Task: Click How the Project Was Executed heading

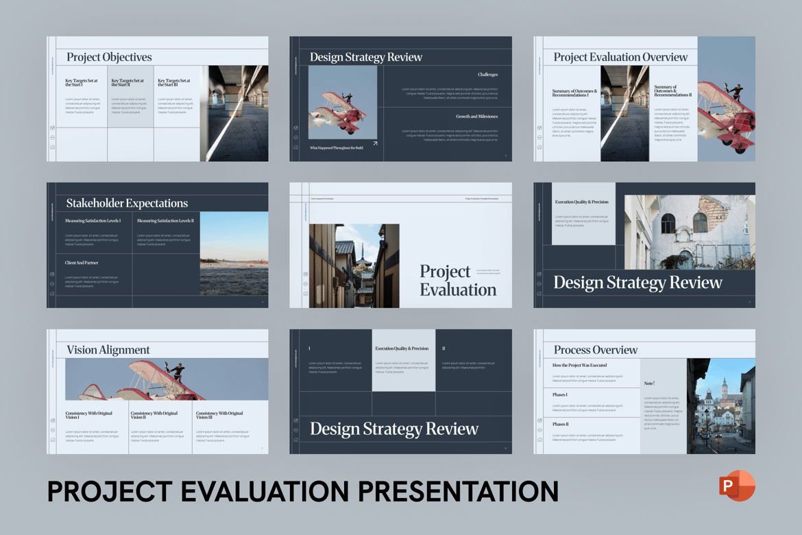Action: tap(579, 366)
